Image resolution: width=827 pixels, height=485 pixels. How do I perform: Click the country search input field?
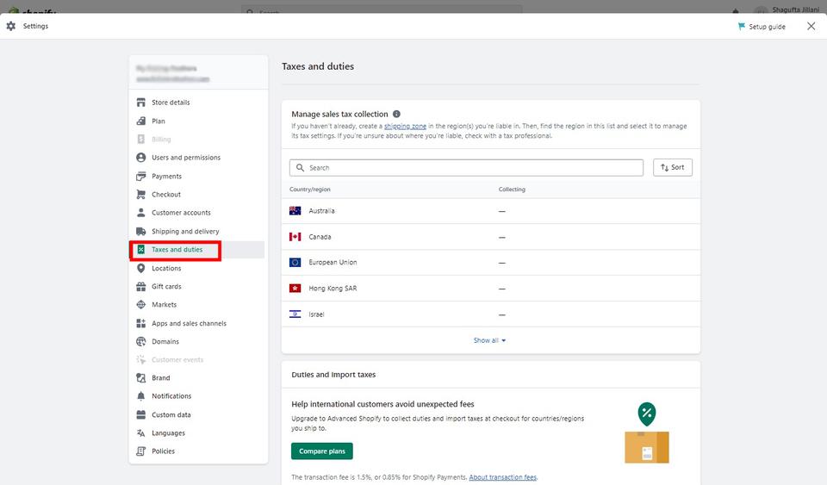[466, 168]
